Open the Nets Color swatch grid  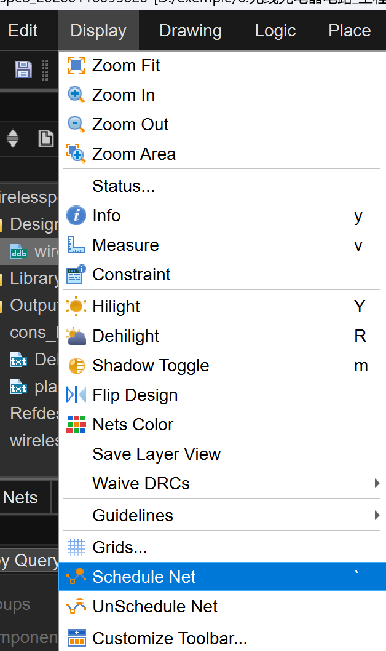coord(76,424)
